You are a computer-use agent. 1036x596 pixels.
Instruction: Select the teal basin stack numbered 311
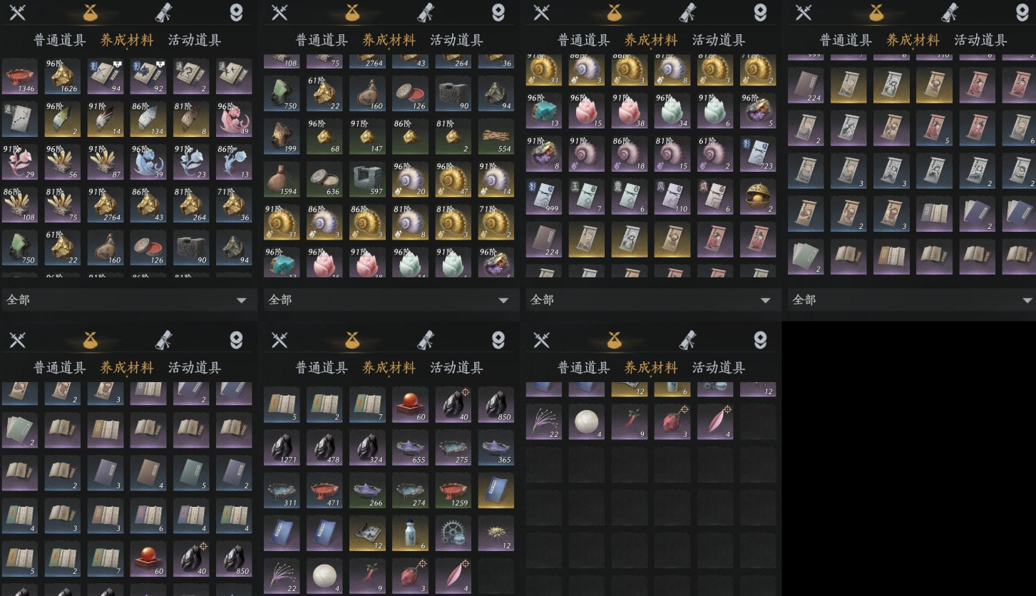tap(282, 490)
